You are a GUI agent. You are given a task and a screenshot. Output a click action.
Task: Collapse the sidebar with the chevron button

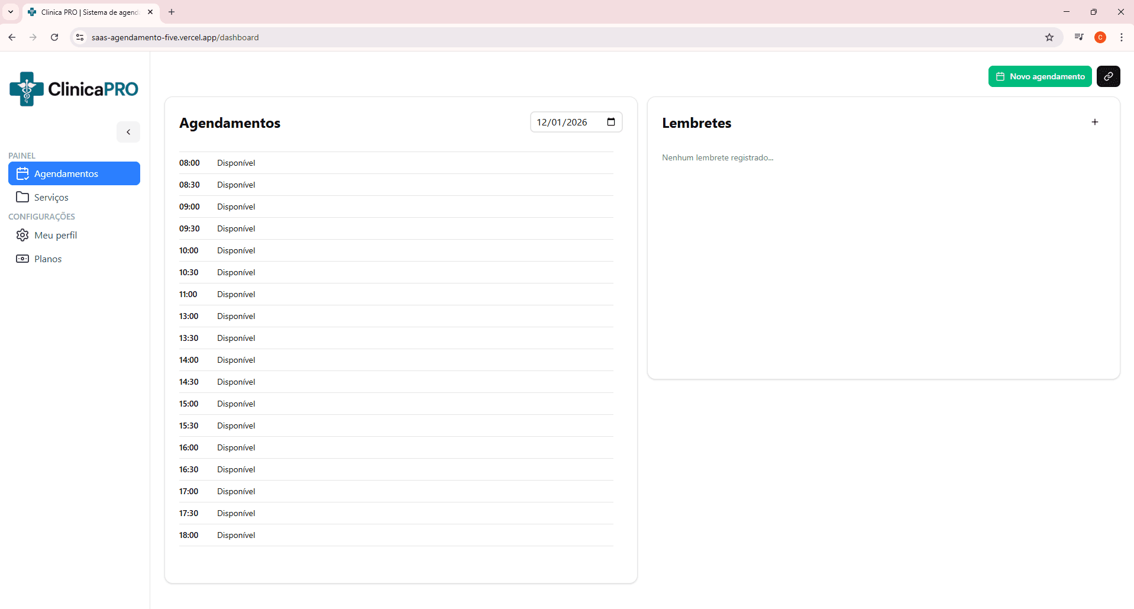click(128, 132)
